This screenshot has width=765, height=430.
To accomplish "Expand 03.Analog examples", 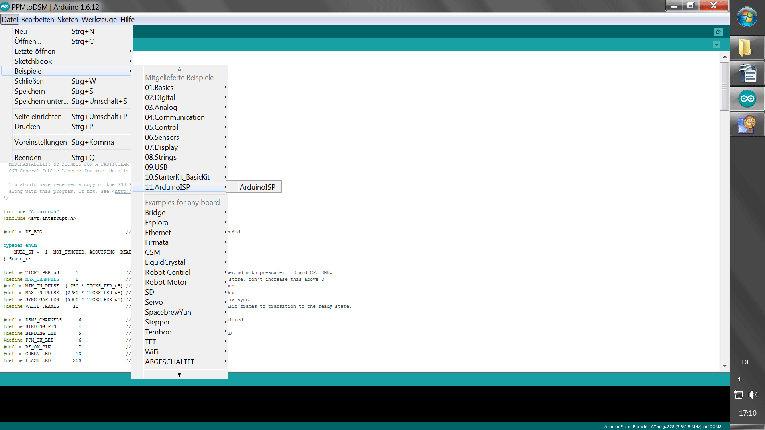I will point(179,107).
